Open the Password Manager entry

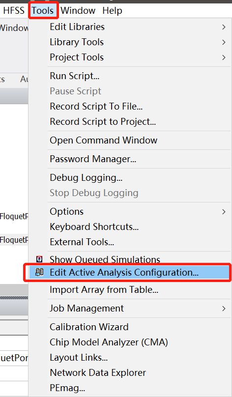(93, 159)
